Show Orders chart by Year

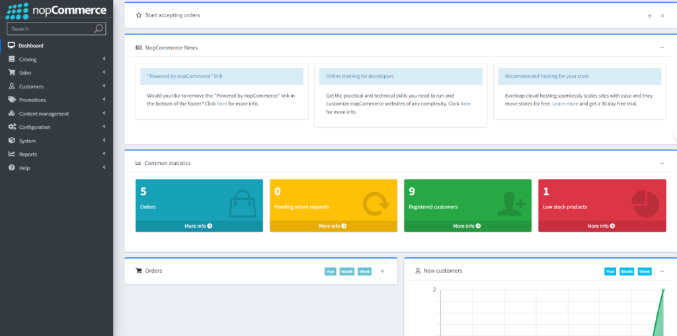point(331,272)
